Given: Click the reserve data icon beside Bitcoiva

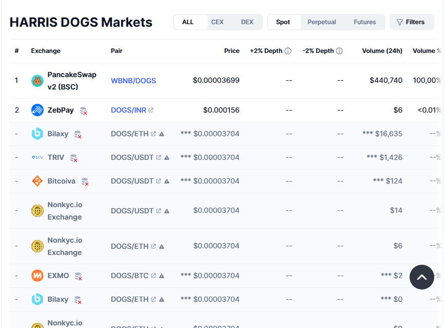Looking at the screenshot, I should point(85,181).
